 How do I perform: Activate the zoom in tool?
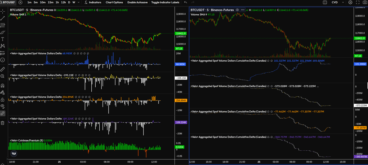(x=3, y=76)
